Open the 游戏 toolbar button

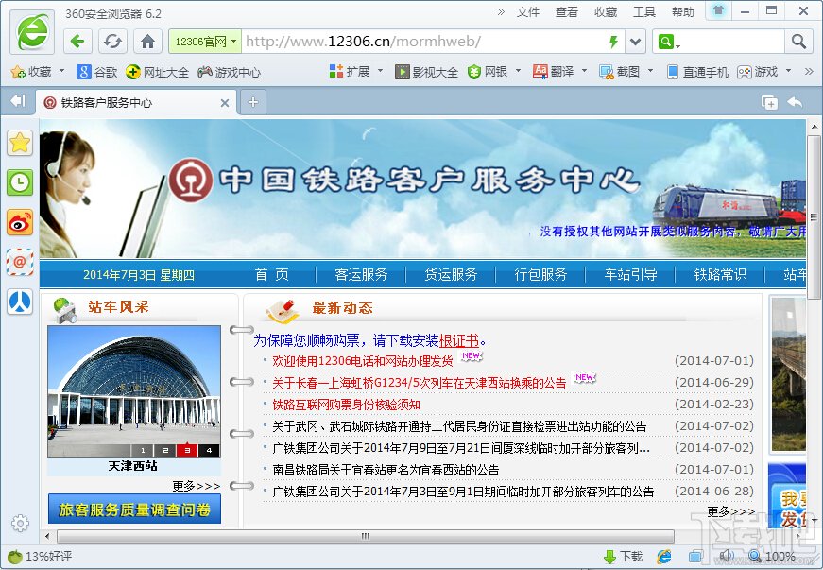[x=758, y=72]
